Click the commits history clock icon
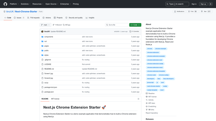Screen dimensions: 216x121 [x=130, y=31]
